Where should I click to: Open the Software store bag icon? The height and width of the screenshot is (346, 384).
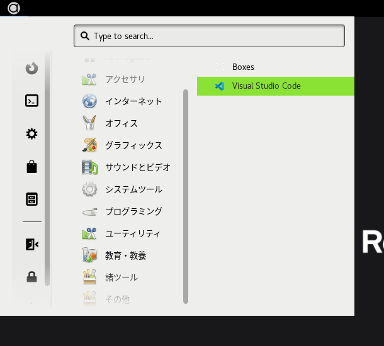click(x=32, y=167)
